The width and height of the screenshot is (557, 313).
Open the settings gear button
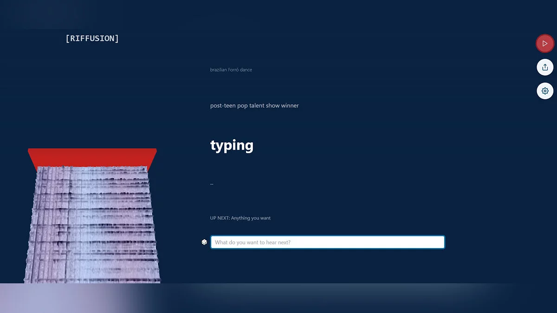click(x=545, y=91)
